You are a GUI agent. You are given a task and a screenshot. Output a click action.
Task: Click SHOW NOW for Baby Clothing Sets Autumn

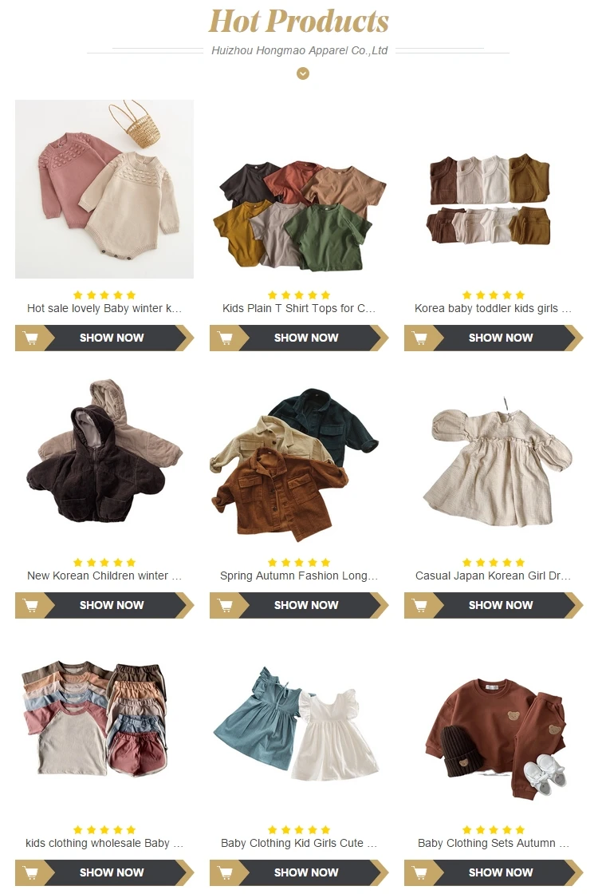point(501,873)
